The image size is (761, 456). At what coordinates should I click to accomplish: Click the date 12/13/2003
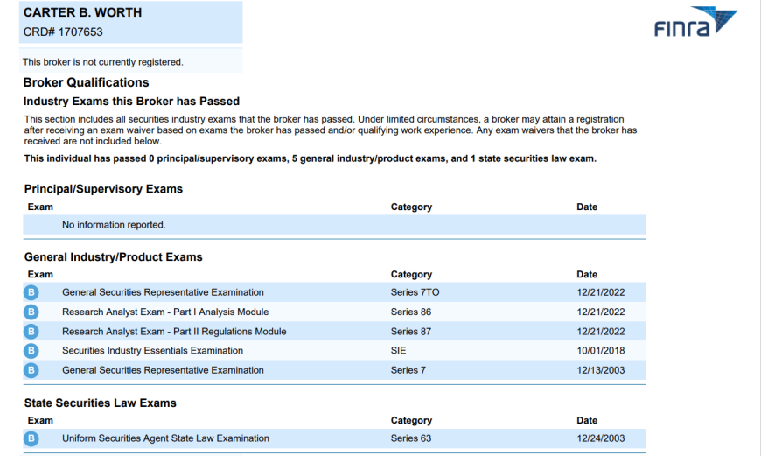coord(601,370)
